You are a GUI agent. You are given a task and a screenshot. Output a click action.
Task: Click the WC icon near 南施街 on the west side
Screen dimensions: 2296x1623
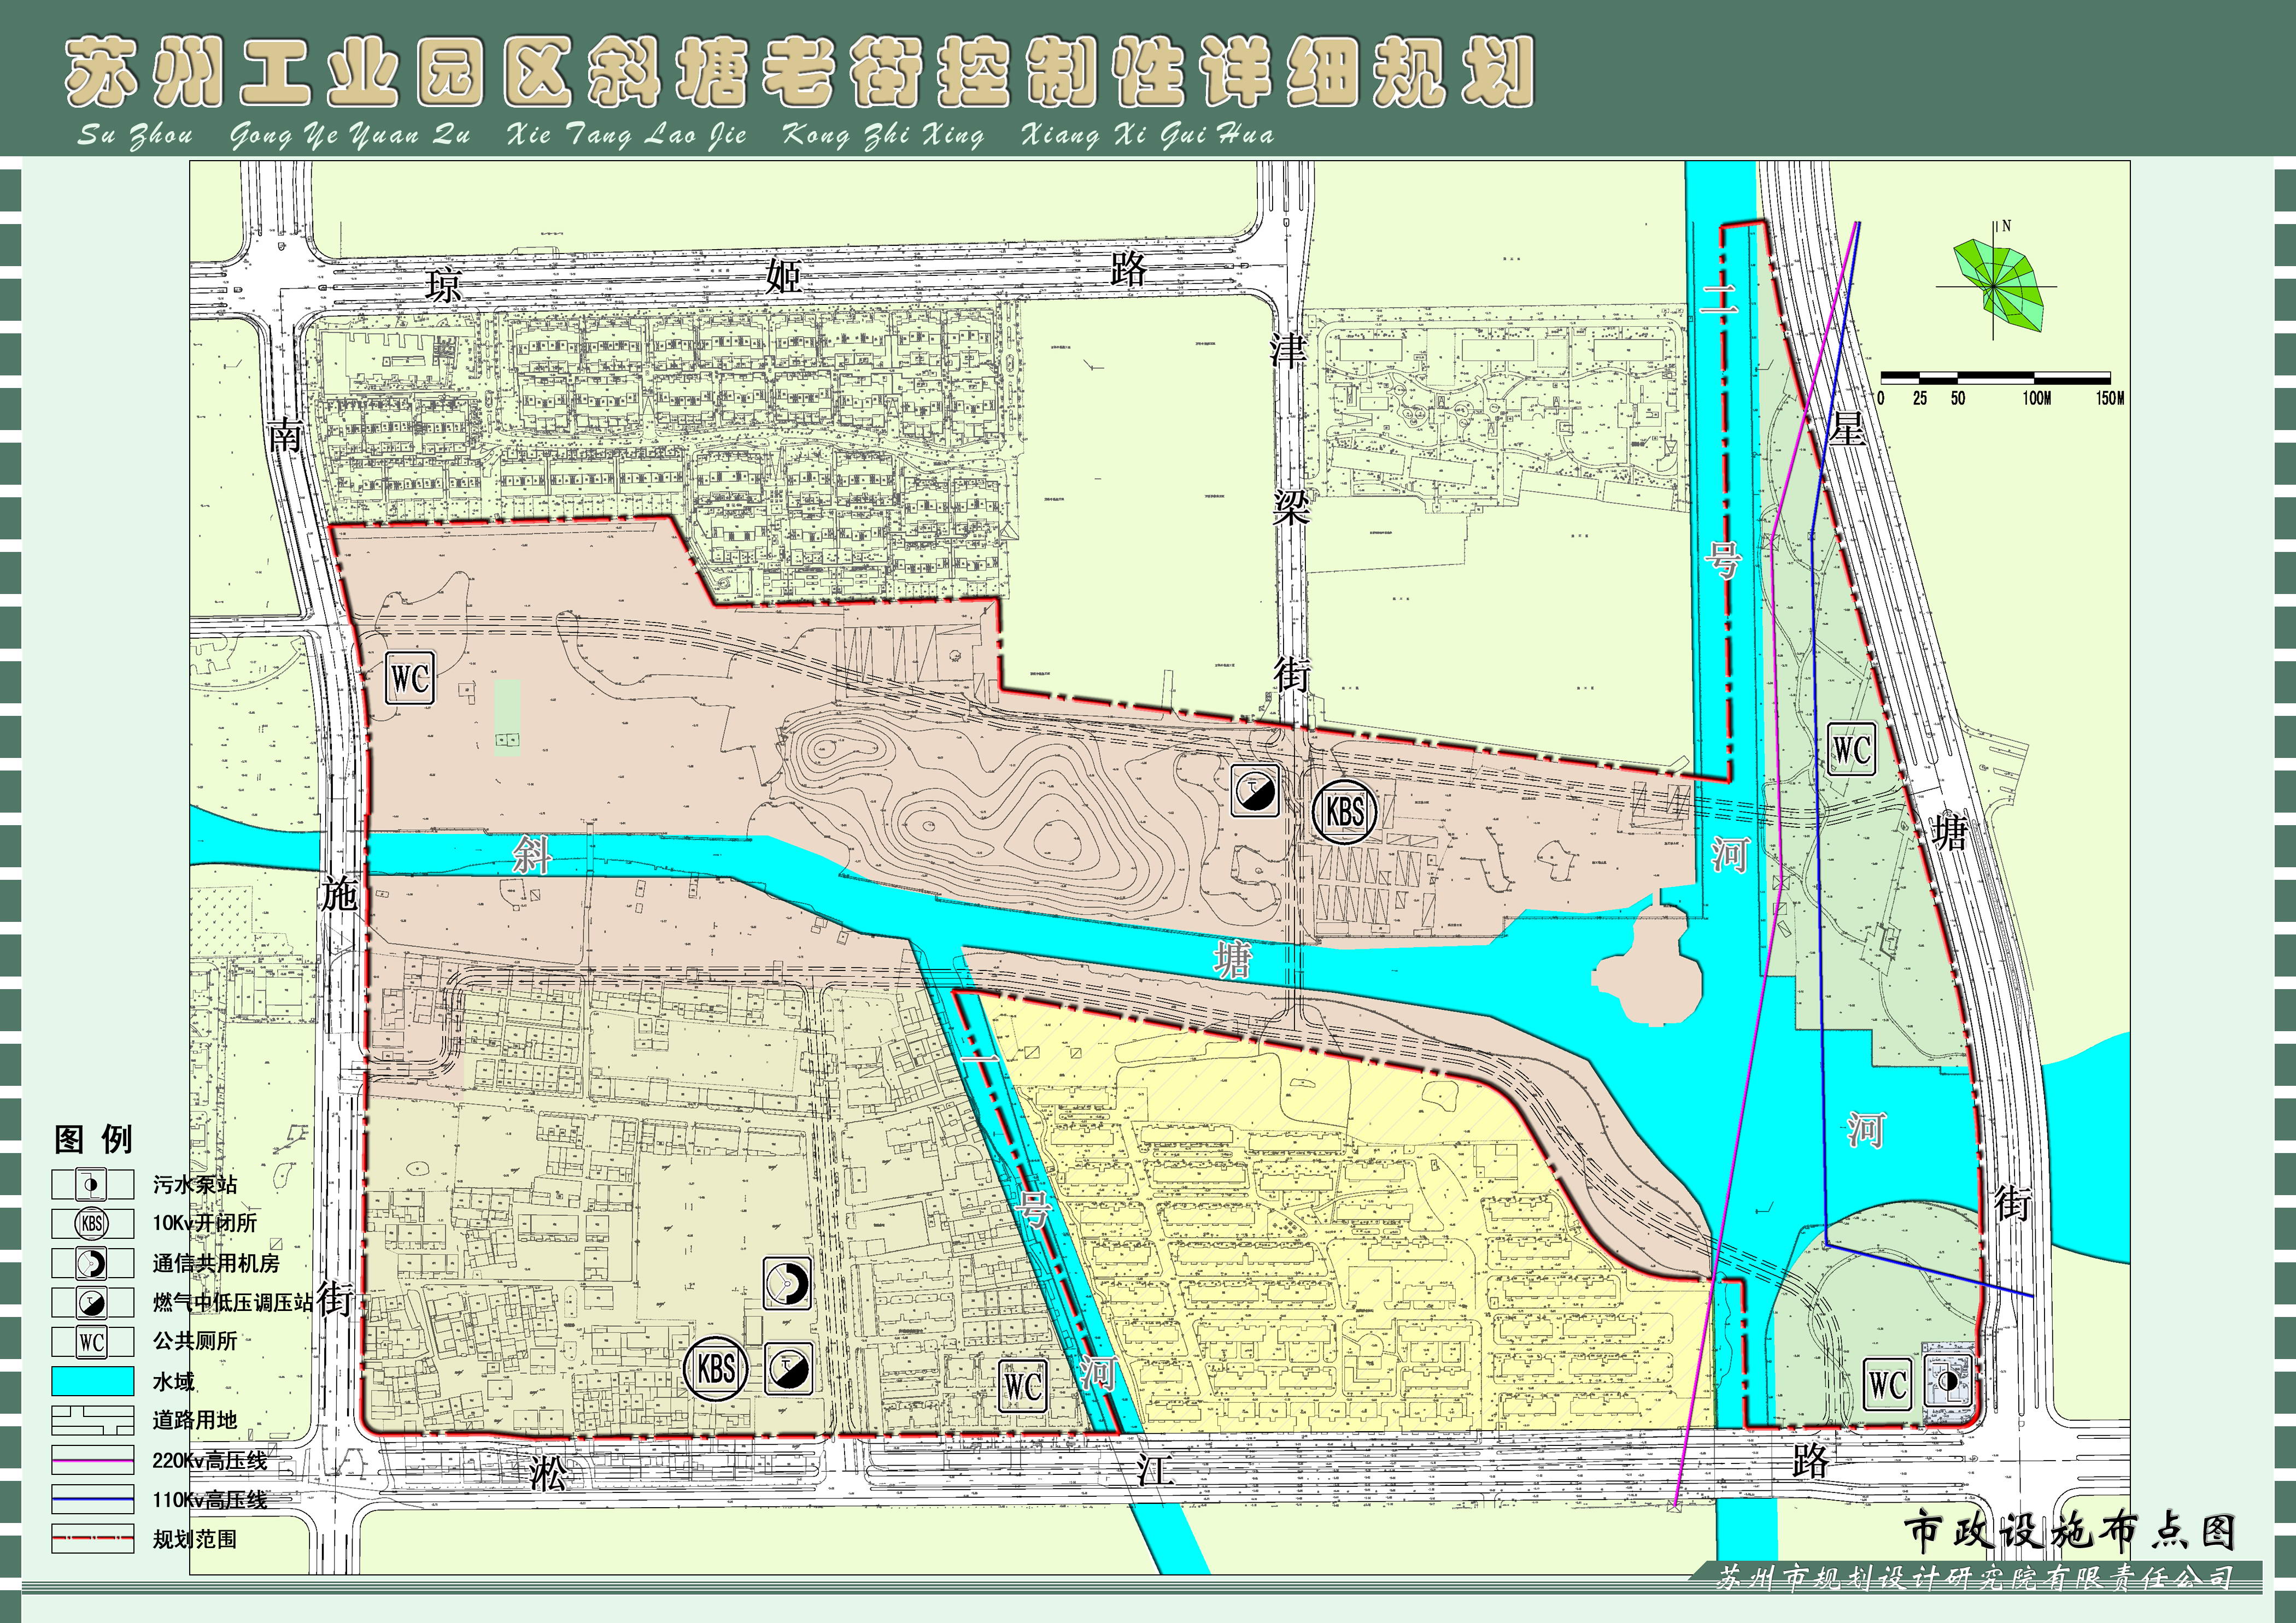click(409, 680)
